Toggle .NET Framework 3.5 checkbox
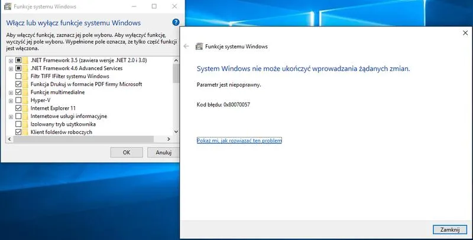Viewport: 473px width, 240px height. pyautogui.click(x=18, y=60)
